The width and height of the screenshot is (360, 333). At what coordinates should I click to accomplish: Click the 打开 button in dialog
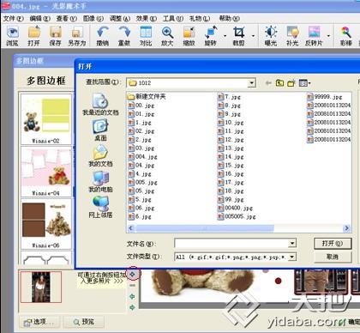(333, 244)
